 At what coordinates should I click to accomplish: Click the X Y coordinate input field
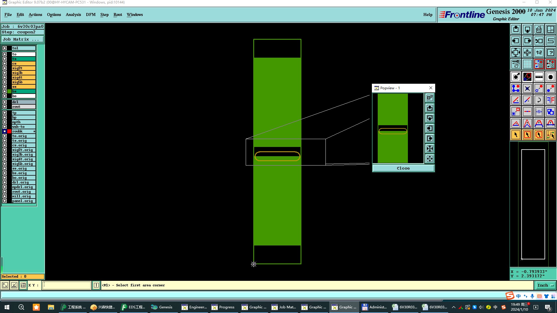(x=66, y=285)
